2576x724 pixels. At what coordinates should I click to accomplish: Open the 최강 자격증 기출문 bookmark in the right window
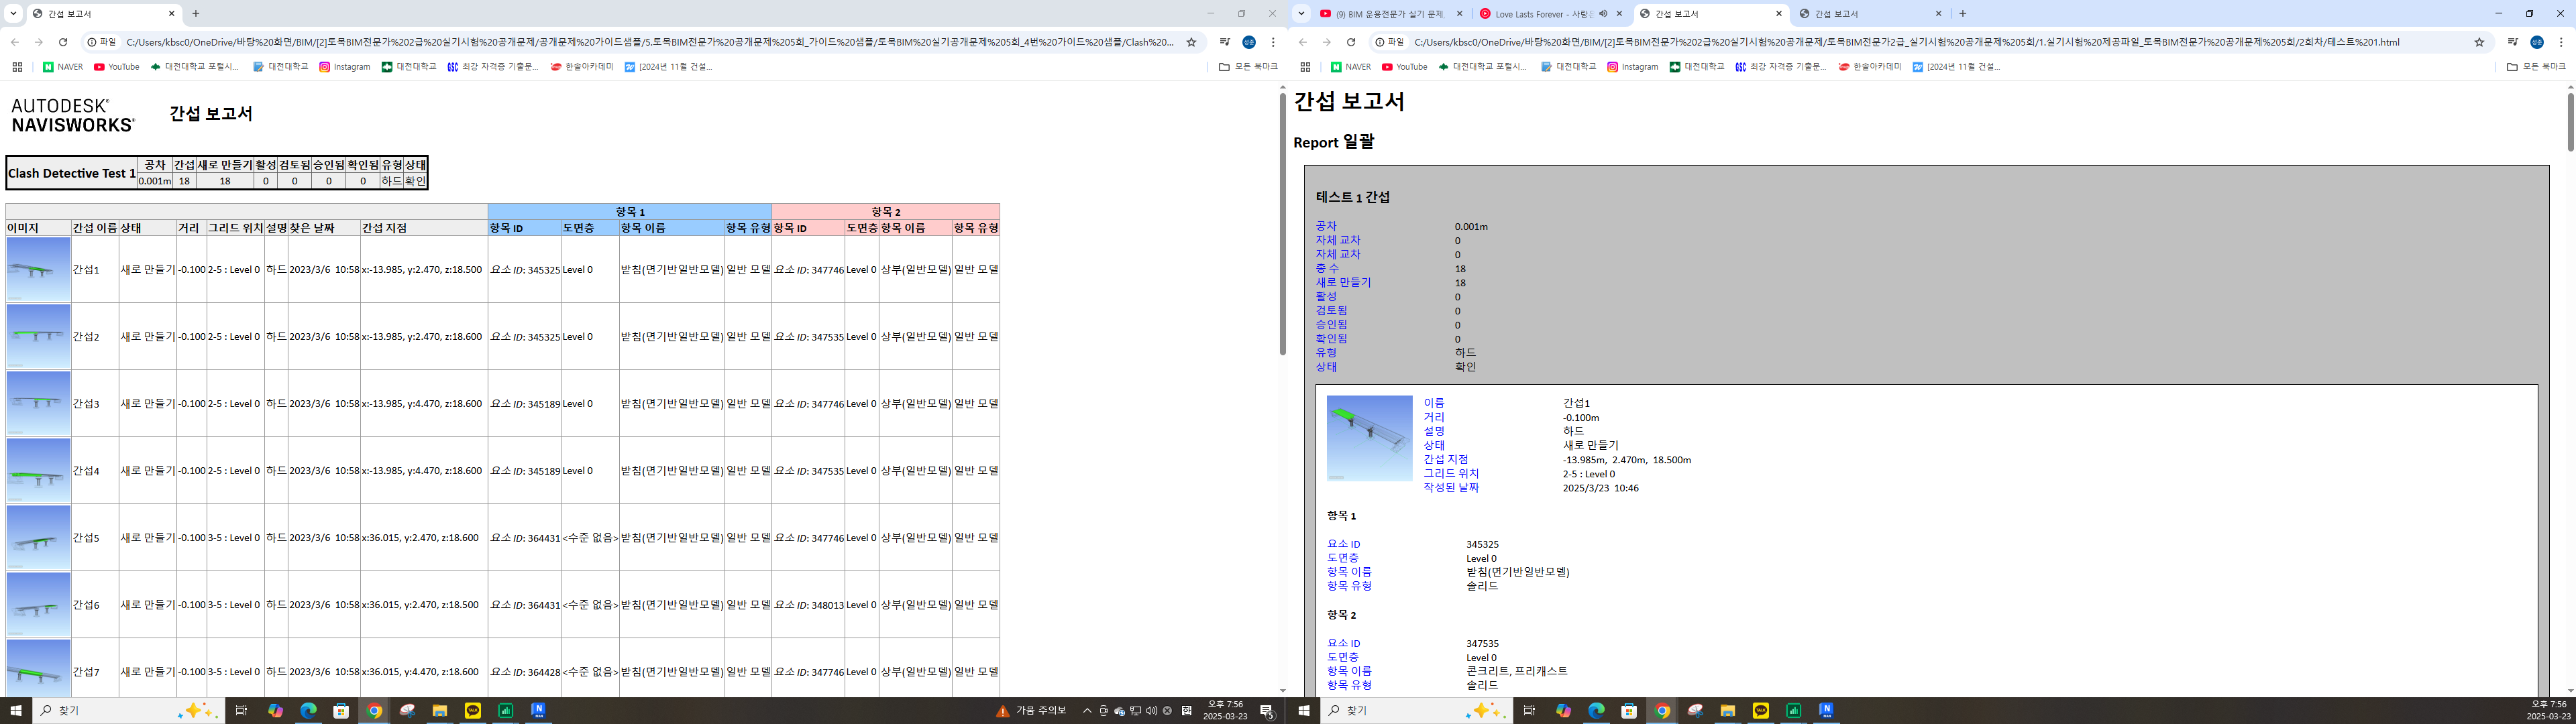pyautogui.click(x=1780, y=67)
